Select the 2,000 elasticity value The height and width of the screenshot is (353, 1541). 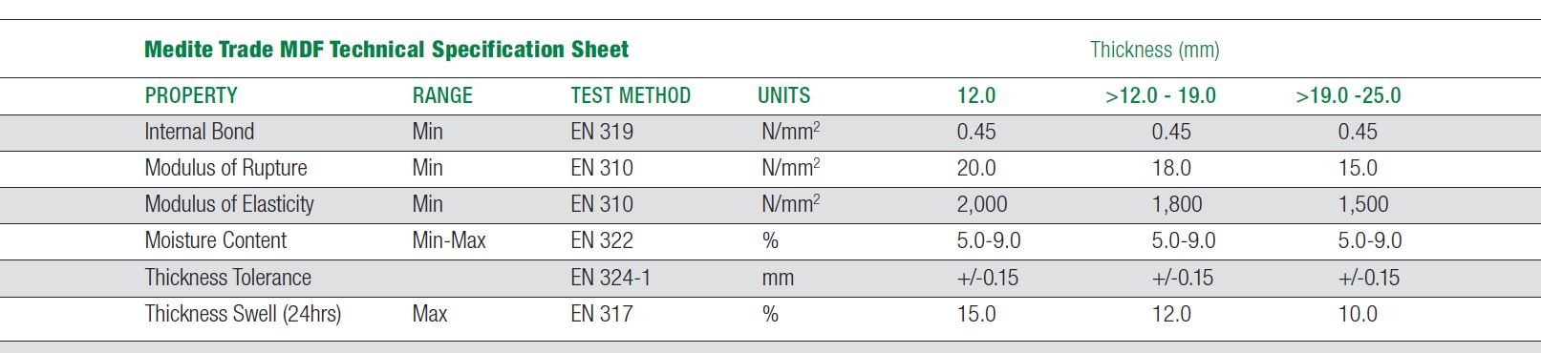982,204
